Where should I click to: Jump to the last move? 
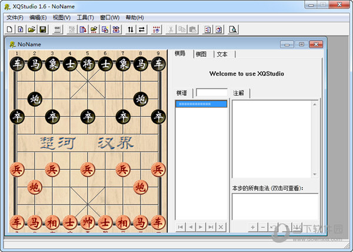(211, 227)
